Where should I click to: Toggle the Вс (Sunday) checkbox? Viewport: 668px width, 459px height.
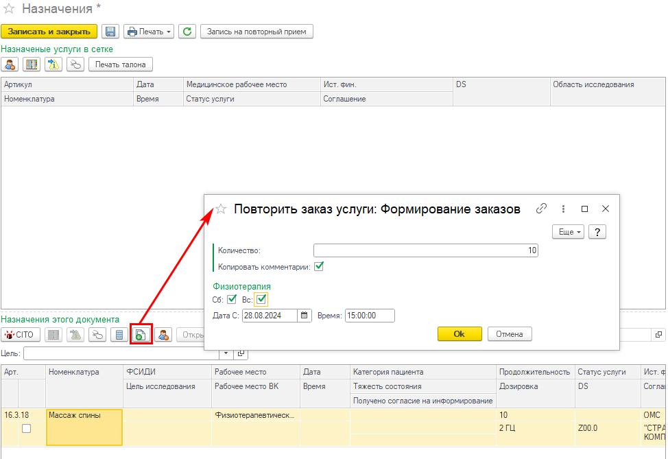(261, 299)
